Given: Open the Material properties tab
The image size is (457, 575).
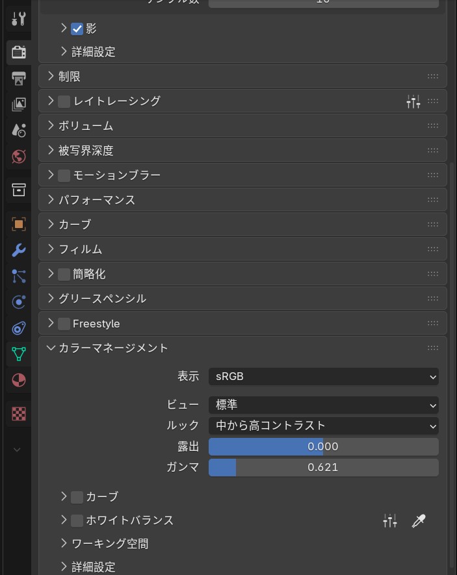Looking at the screenshot, I should [18, 380].
